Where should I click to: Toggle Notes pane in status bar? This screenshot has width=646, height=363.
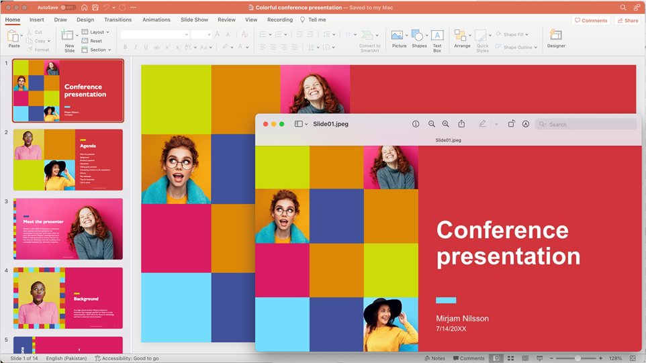coord(434,358)
